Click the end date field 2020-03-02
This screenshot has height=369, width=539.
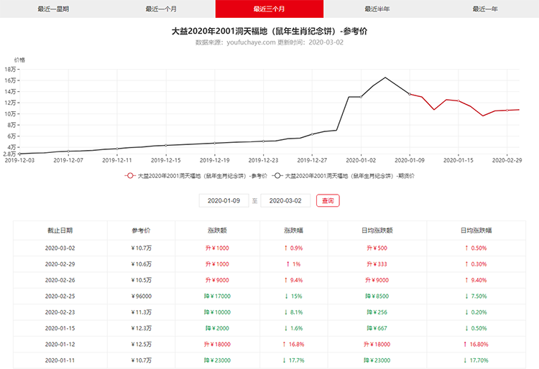click(x=285, y=200)
